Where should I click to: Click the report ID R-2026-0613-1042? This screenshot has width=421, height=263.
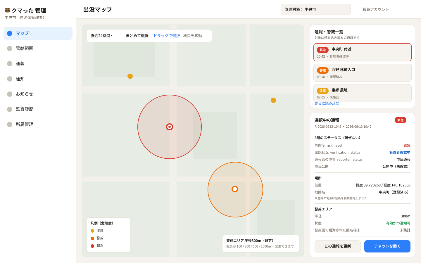tap(328, 127)
